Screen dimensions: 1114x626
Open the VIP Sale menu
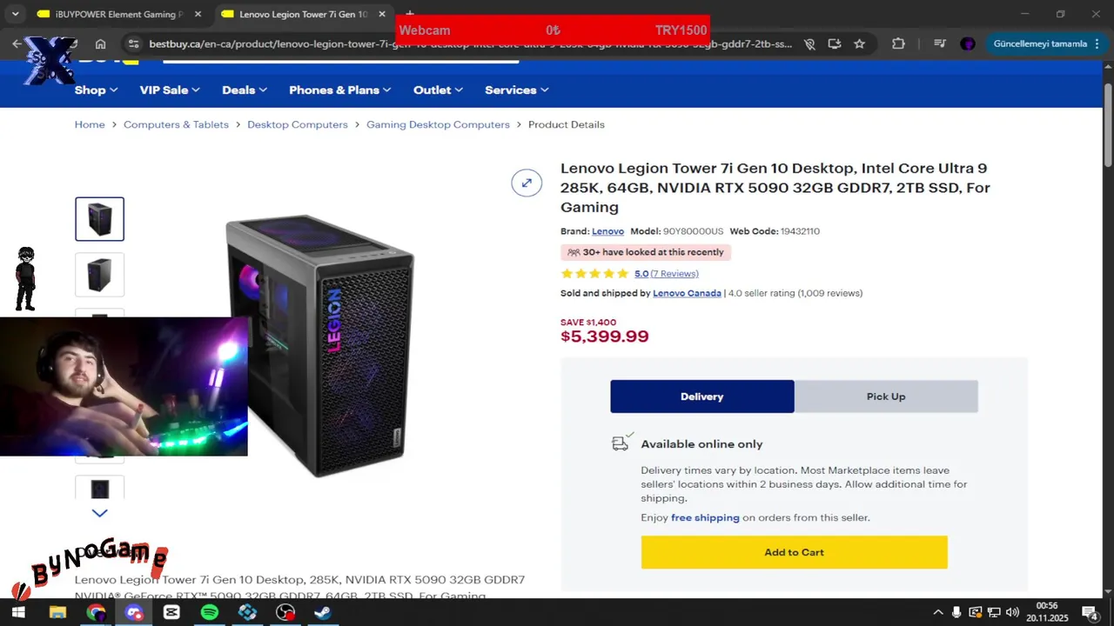click(x=170, y=90)
